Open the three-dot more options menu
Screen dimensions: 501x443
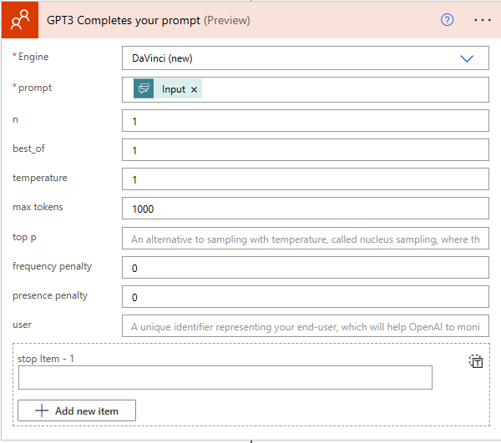pyautogui.click(x=482, y=20)
